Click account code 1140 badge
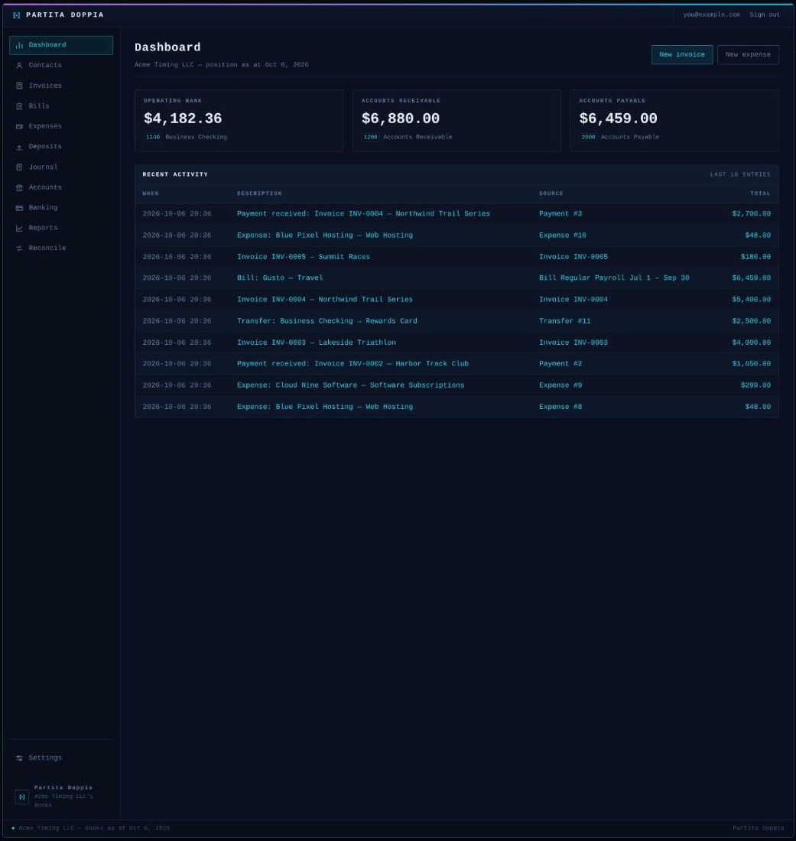796x841 pixels. [153, 138]
